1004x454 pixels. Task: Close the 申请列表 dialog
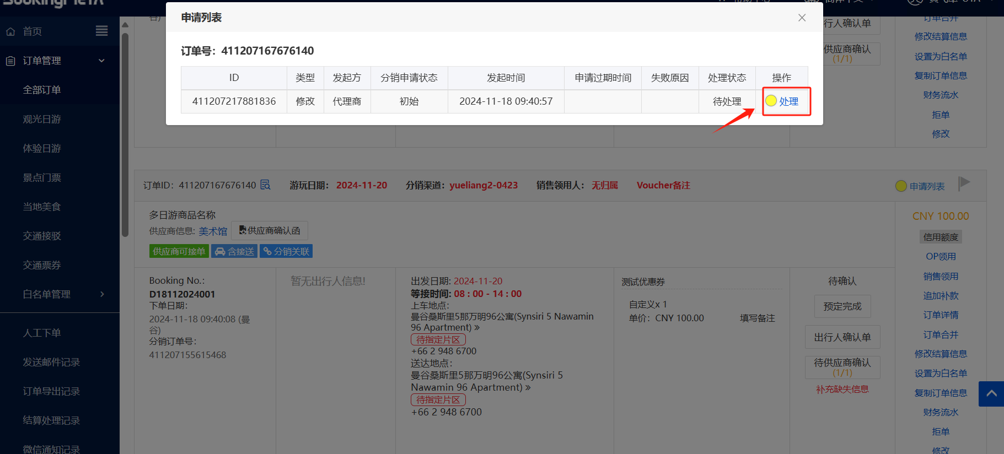(802, 18)
